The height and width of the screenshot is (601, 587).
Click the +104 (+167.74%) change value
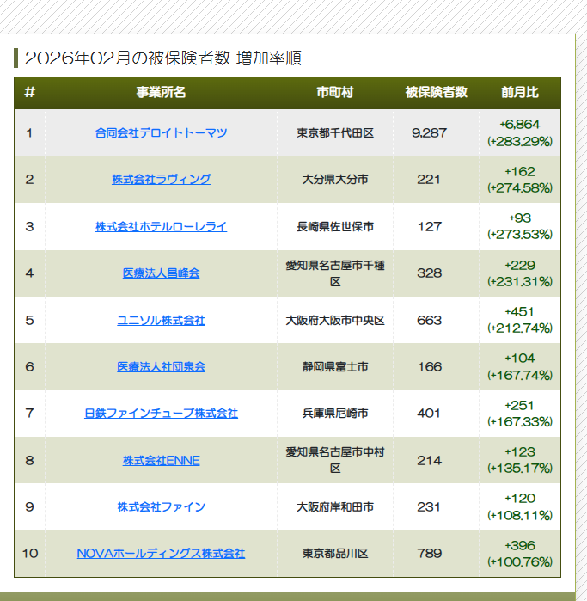(520, 367)
